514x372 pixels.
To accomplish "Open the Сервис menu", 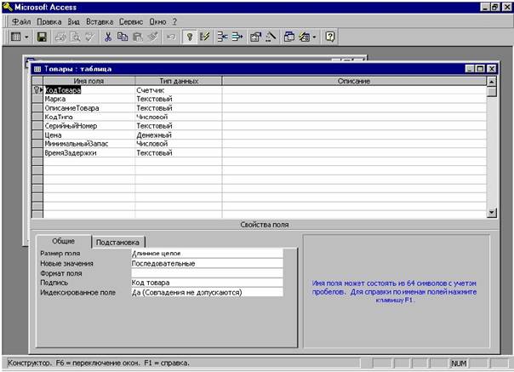I will [x=131, y=21].
